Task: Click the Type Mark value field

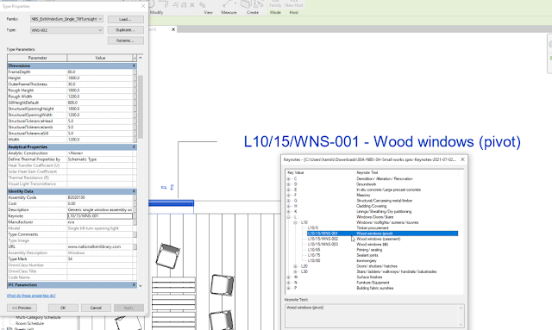Action: 100,259
